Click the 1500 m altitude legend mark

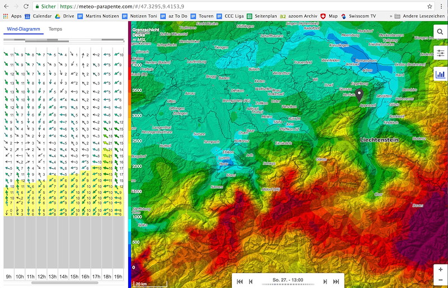click(137, 191)
